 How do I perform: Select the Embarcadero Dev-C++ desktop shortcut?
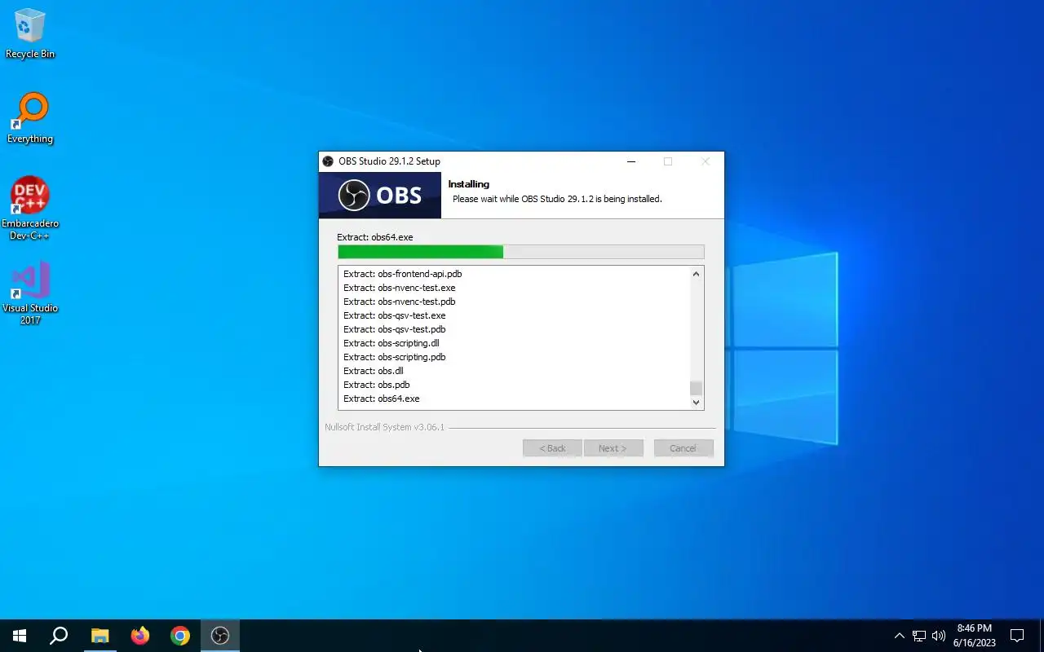coord(30,209)
